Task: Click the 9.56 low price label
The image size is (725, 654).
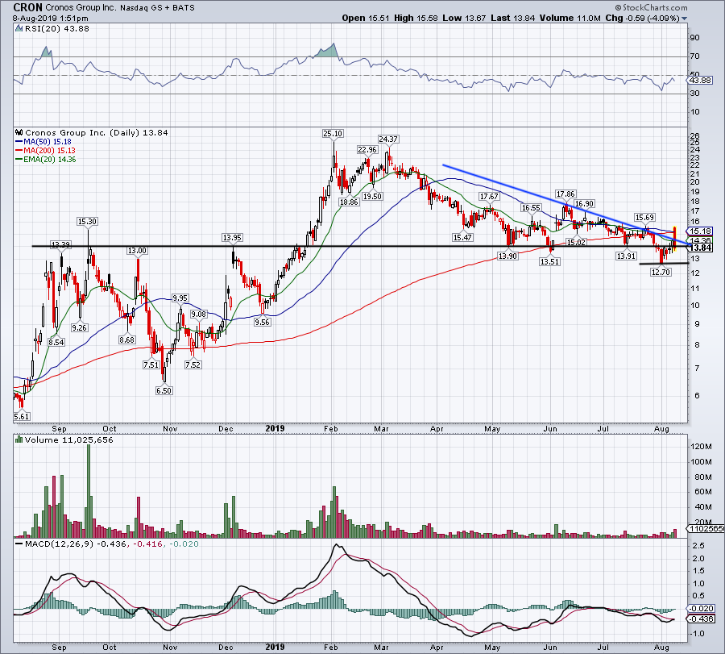Action: [262, 322]
